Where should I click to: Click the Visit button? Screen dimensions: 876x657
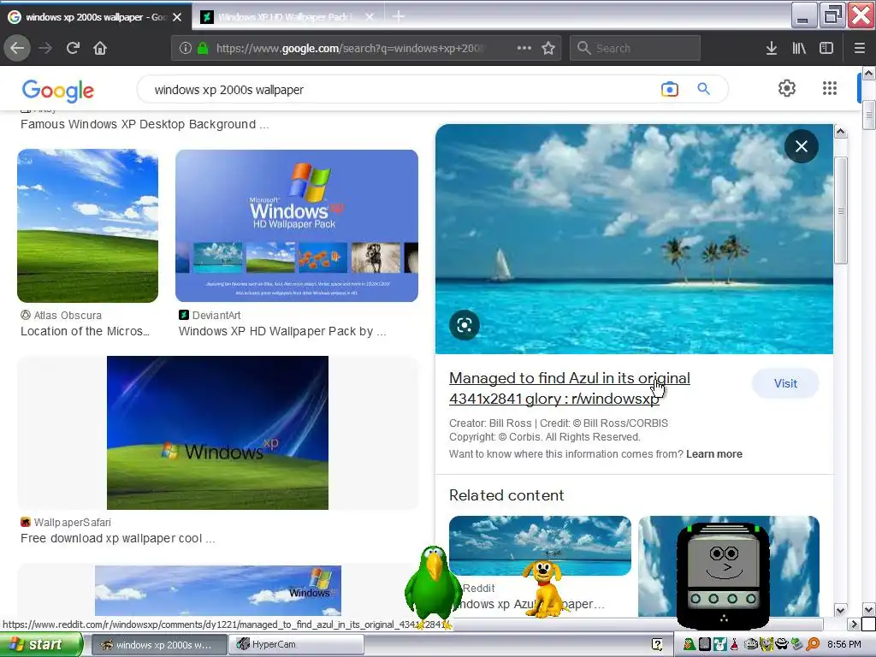tap(785, 383)
